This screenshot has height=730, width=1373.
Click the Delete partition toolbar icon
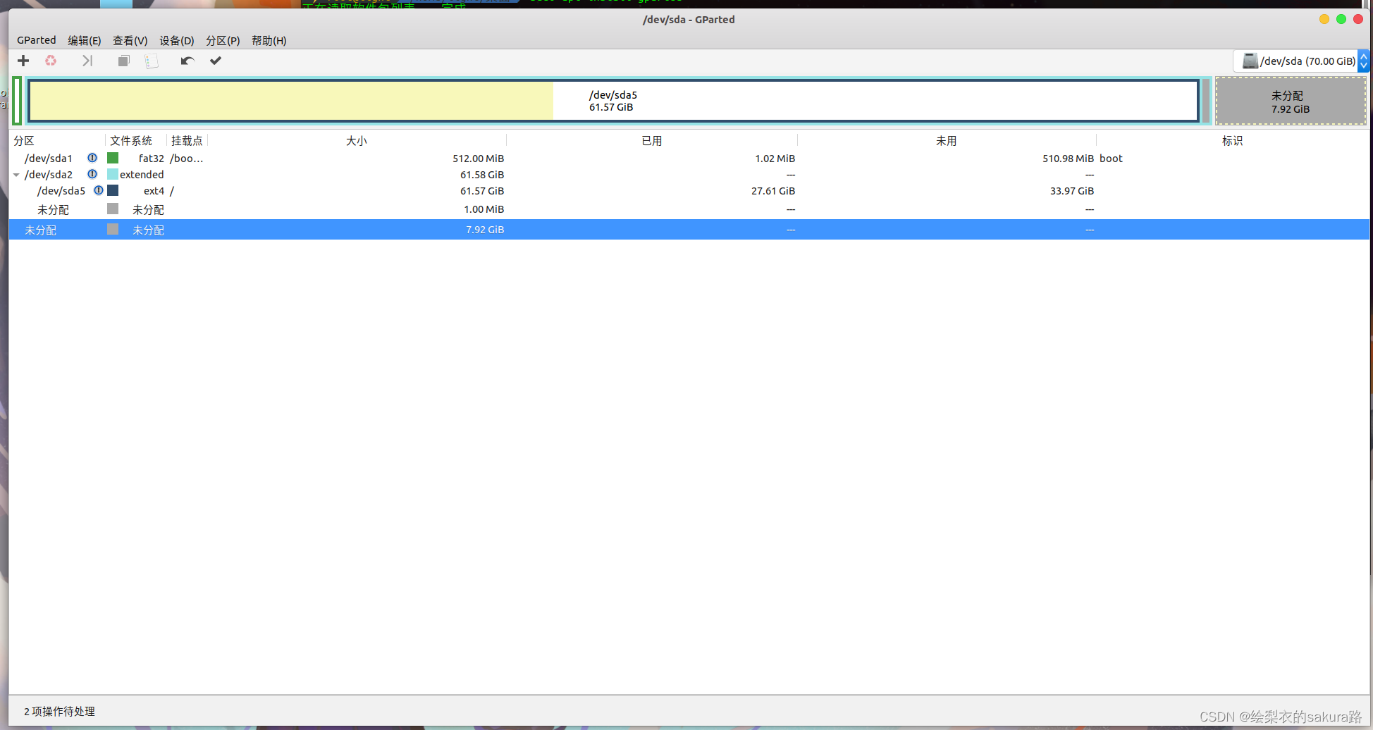(51, 61)
